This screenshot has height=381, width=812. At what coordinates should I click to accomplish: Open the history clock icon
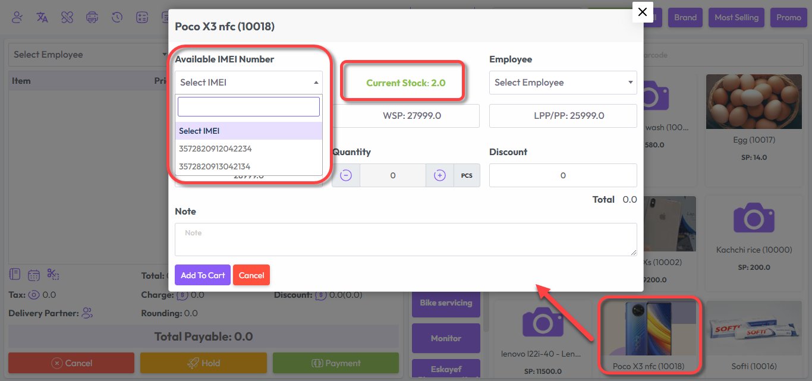(x=117, y=17)
